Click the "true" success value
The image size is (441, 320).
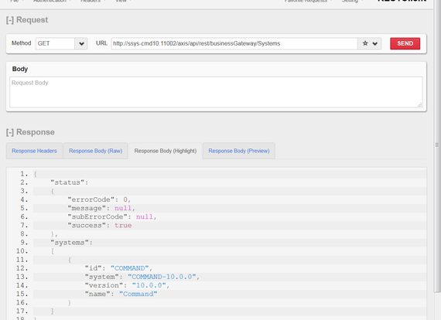(123, 226)
